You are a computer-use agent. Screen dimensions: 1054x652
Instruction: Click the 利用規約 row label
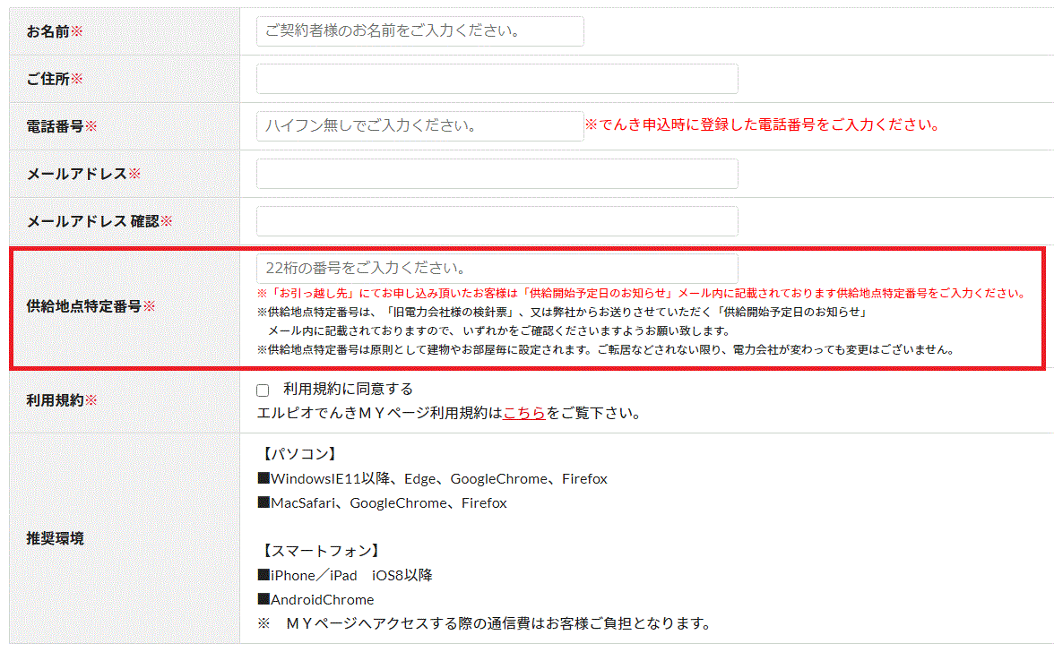pos(56,400)
